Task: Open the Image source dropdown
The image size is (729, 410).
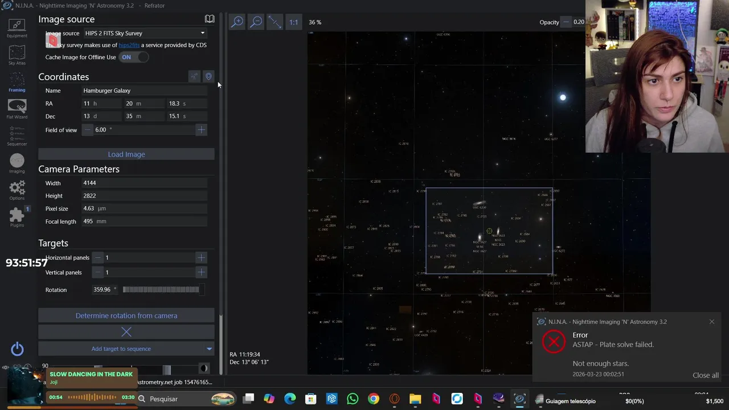Action: tap(145, 33)
